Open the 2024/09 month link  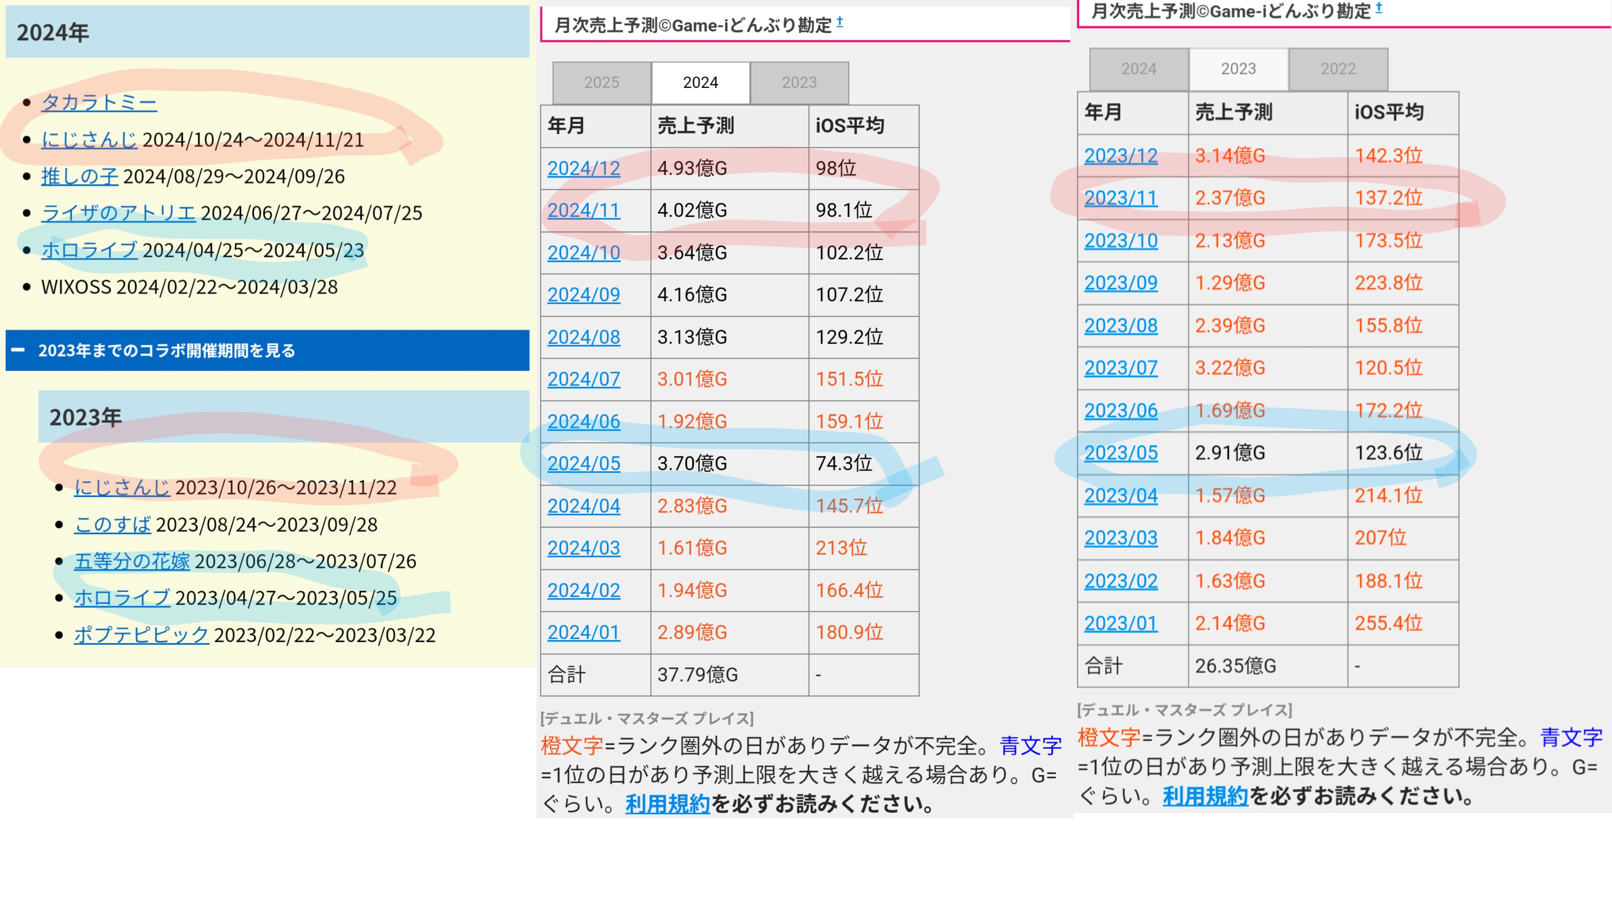click(x=584, y=295)
